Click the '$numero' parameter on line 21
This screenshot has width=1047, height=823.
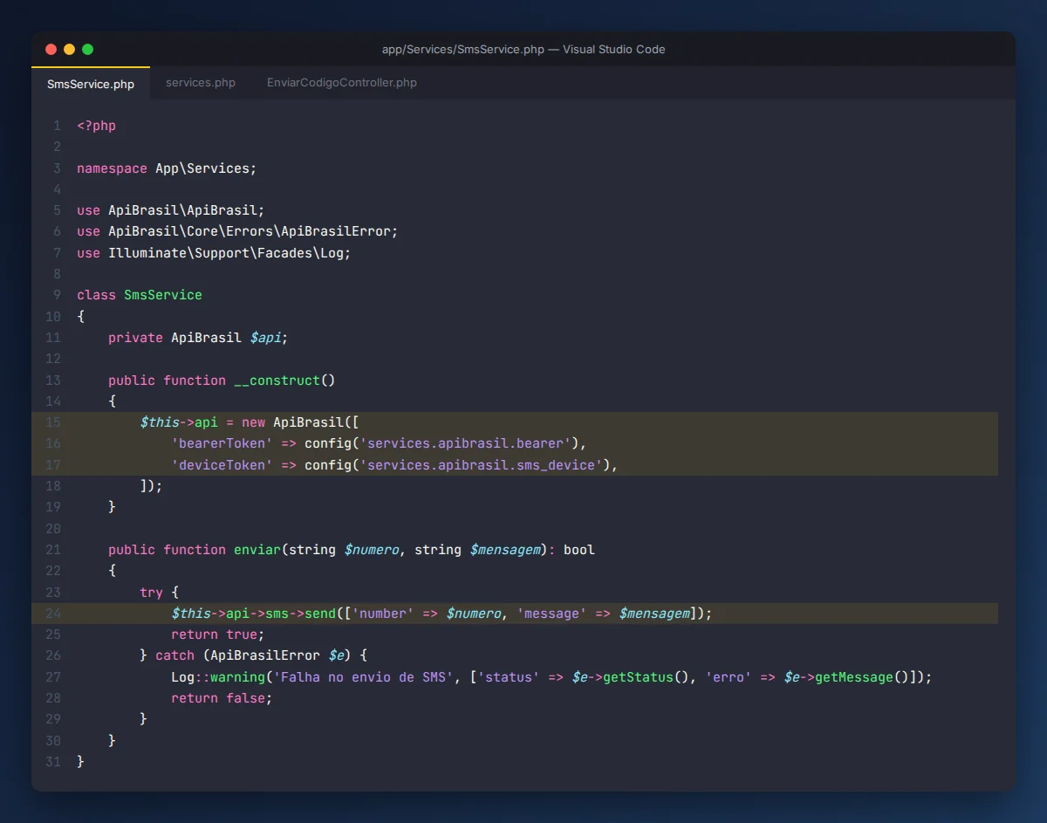point(372,550)
